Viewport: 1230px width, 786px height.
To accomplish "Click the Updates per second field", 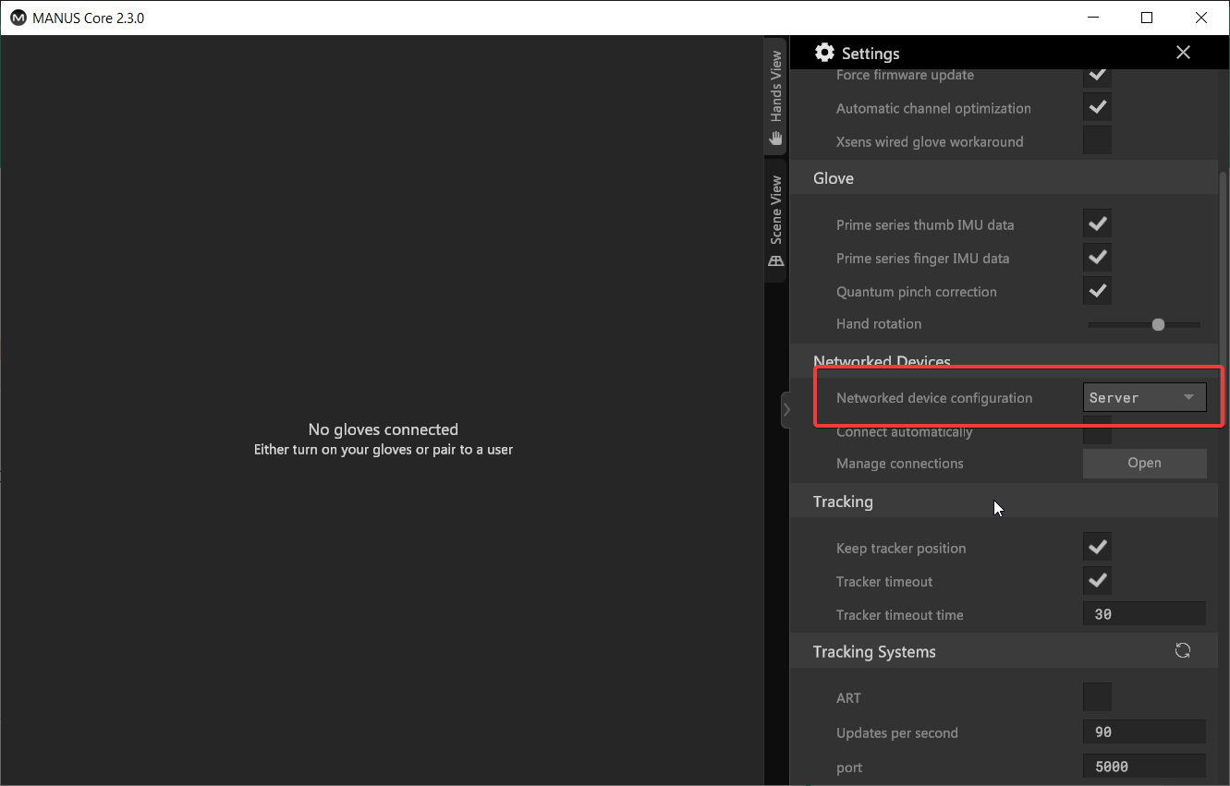I will pos(1144,732).
